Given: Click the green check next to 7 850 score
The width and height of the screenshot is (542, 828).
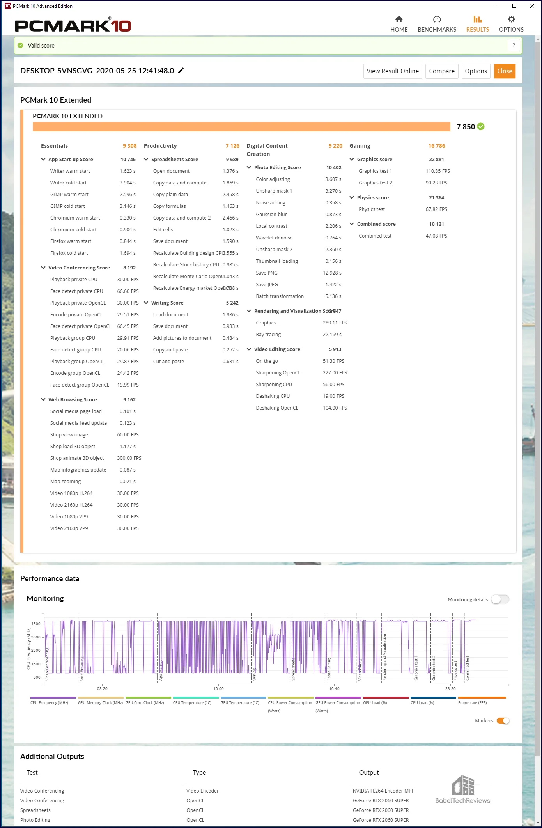Looking at the screenshot, I should click(481, 126).
